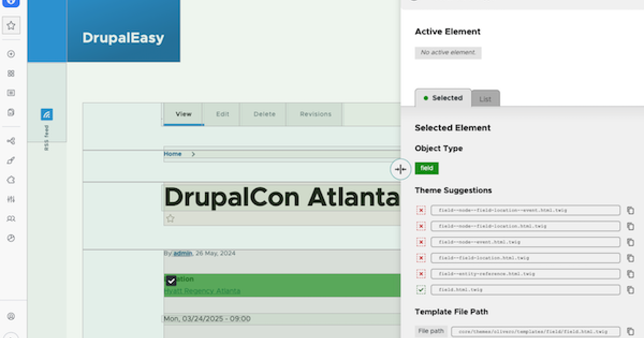Click the RSS feed icon on the page
This screenshot has width=644, height=338.
tap(47, 114)
